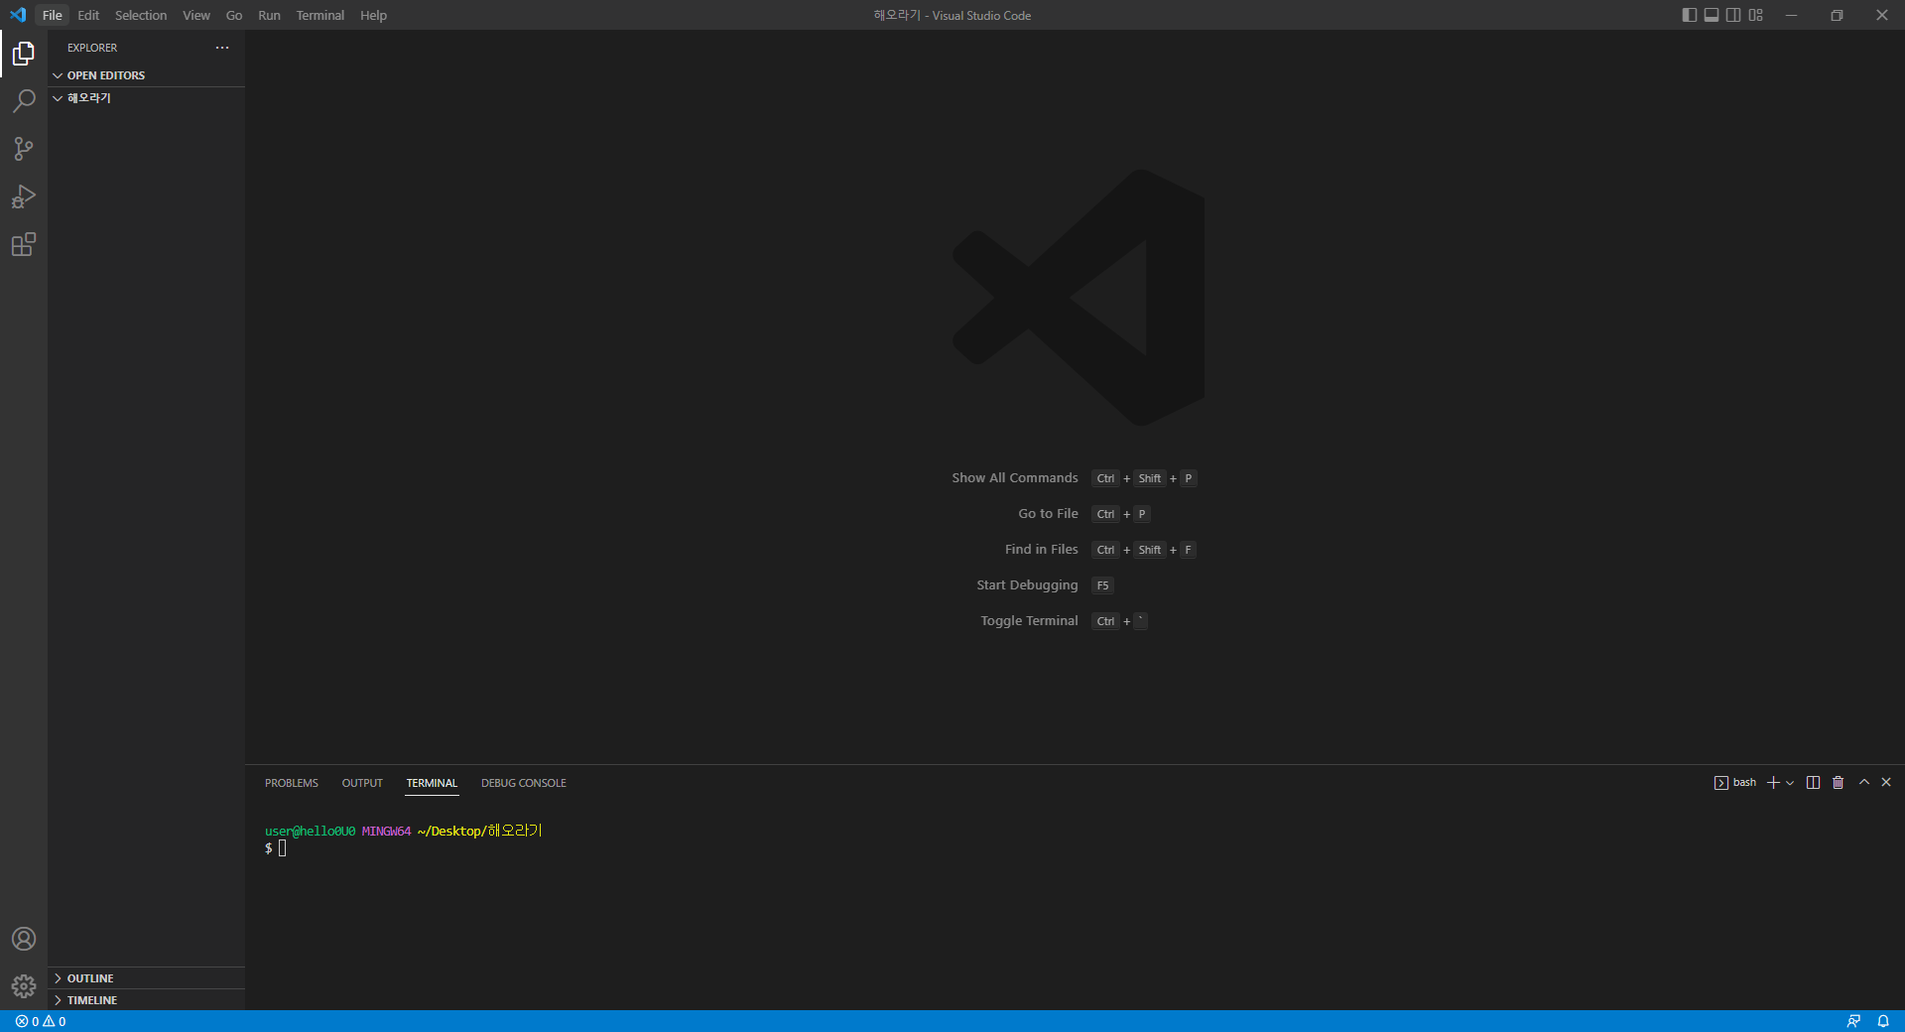Open the Help menu
Viewport: 1905px width, 1032px height.
click(x=373, y=15)
